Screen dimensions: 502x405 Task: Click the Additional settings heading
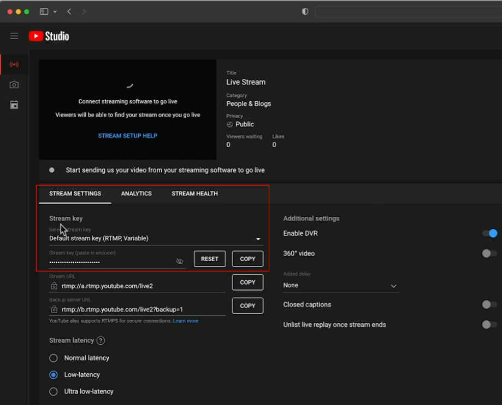coord(311,218)
